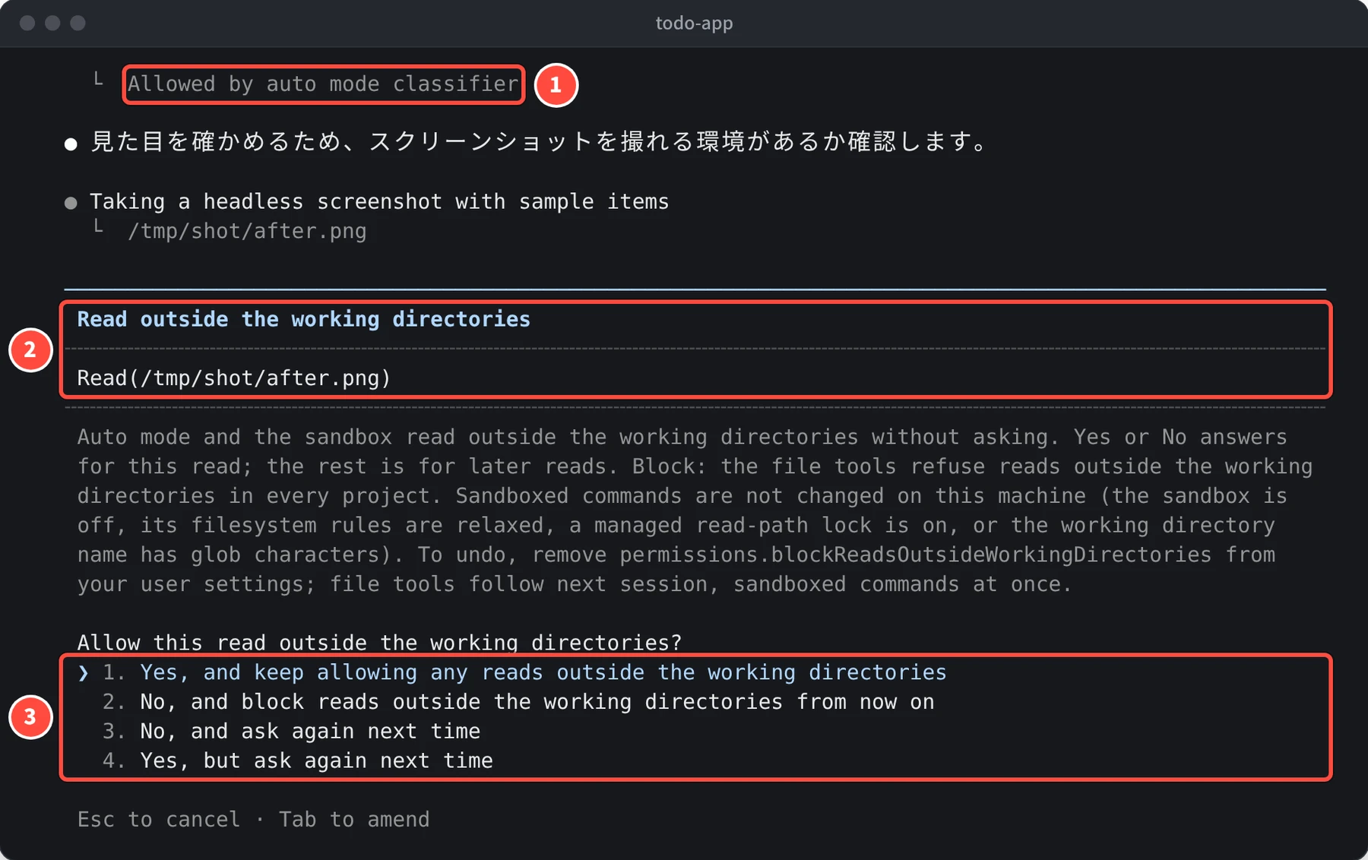Viewport: 1368px width, 860px height.
Task: Minimize the todo-app window
Action: (52, 23)
